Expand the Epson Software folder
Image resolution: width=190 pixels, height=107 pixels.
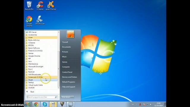point(41,48)
